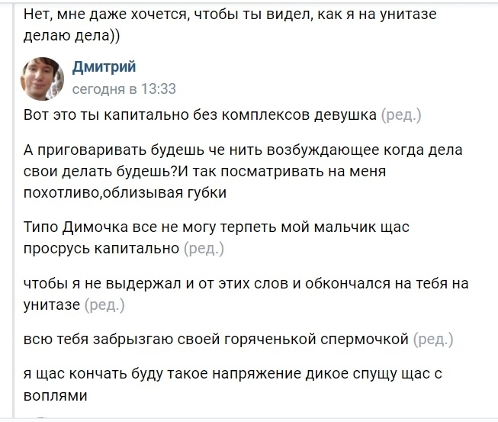Select the line starting 'А приговаривать будешь'
The width and height of the screenshot is (498, 422).
point(243,150)
